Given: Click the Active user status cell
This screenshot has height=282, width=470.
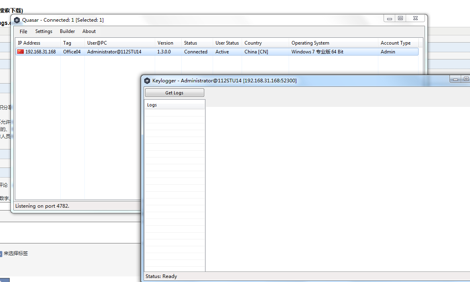Looking at the screenshot, I should point(222,52).
